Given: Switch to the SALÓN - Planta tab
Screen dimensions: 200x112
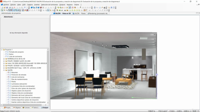Looking at the screenshot, I should click(79, 13).
